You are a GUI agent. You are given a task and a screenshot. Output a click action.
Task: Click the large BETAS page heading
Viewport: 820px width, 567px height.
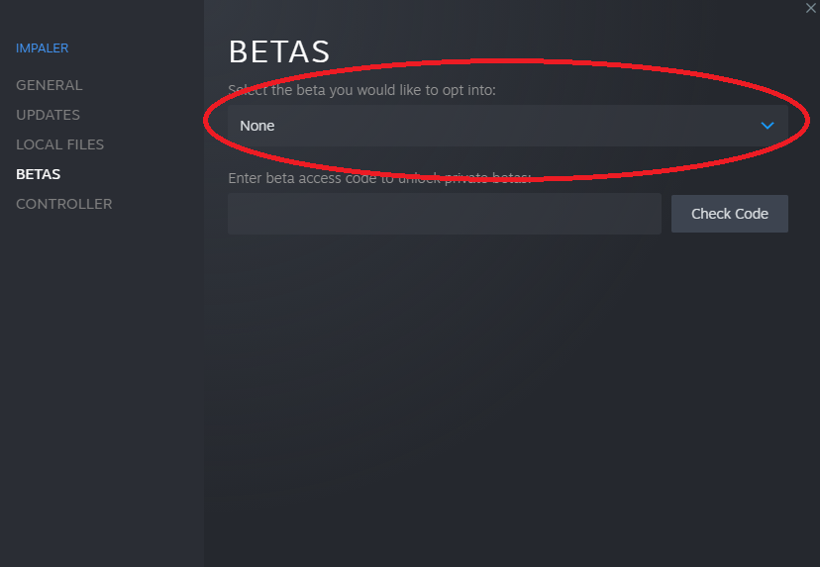[279, 51]
